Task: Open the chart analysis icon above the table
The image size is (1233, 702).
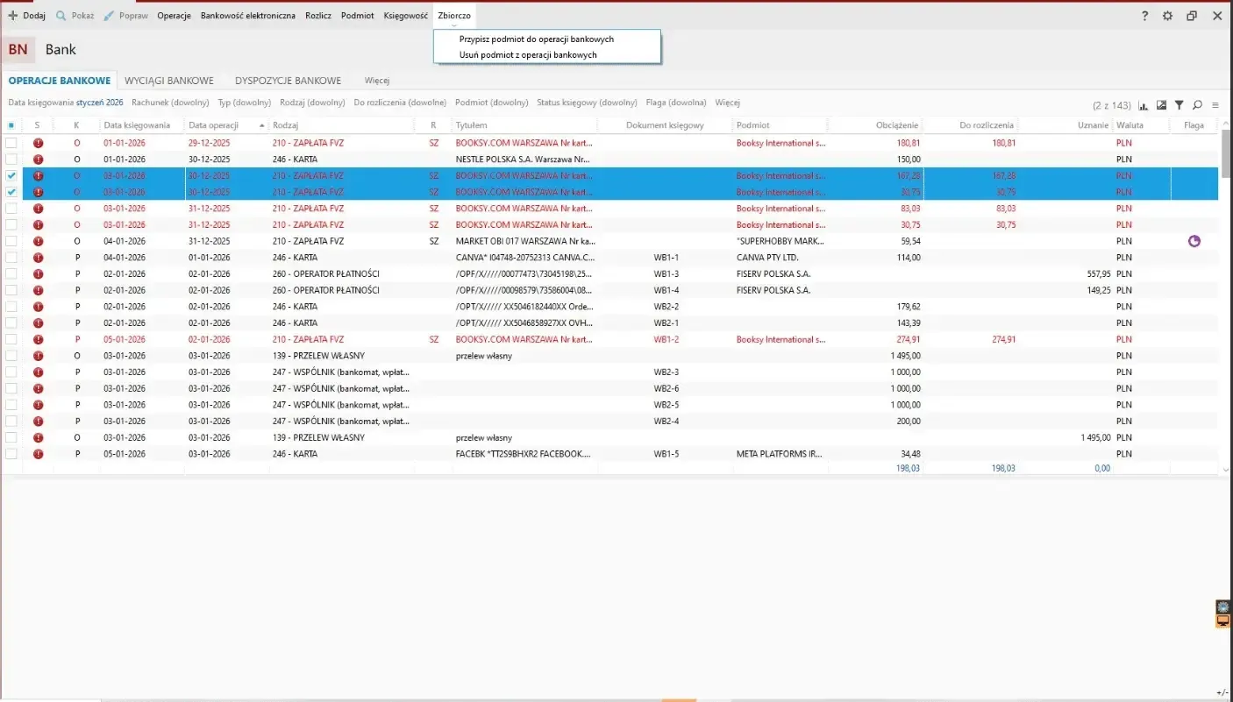Action: (1143, 105)
